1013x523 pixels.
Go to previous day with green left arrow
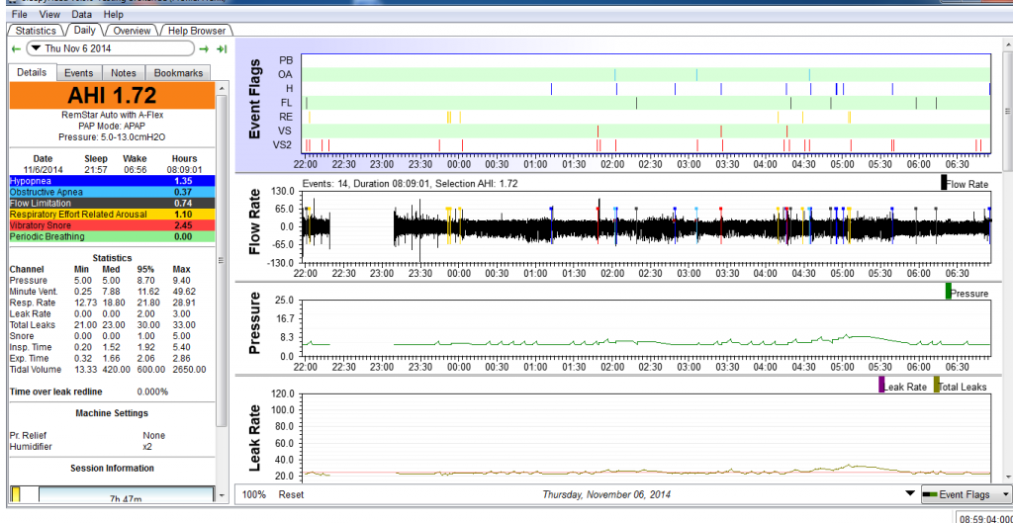[16, 48]
